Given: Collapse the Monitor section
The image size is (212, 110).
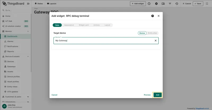Looking at the screenshot, I should 28,31.
